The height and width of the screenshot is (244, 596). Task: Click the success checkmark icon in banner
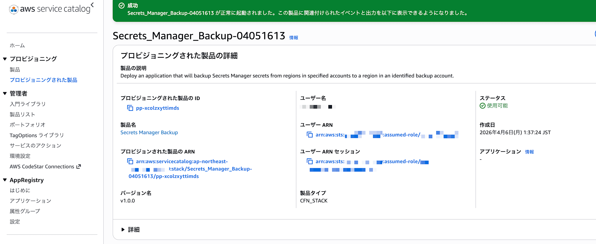pyautogui.click(x=121, y=5)
